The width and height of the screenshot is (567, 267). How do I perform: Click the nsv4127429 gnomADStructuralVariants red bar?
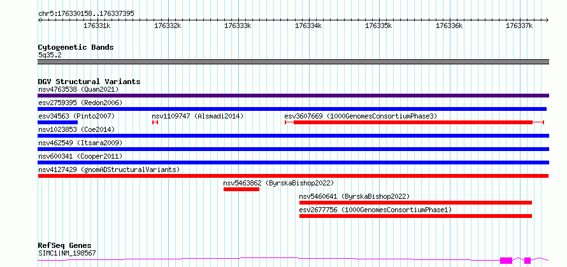pyautogui.click(x=293, y=176)
